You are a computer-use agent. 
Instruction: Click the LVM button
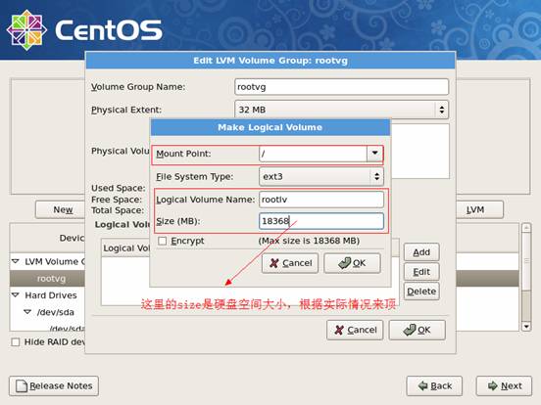coord(479,209)
